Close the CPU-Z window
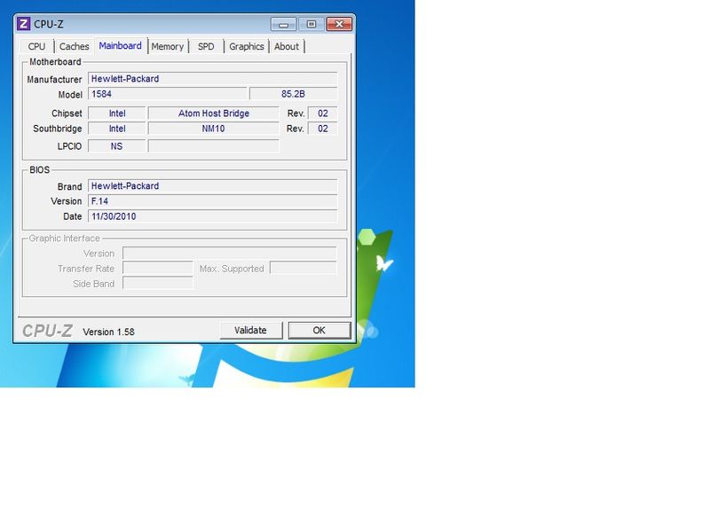710x532 pixels. [x=338, y=24]
